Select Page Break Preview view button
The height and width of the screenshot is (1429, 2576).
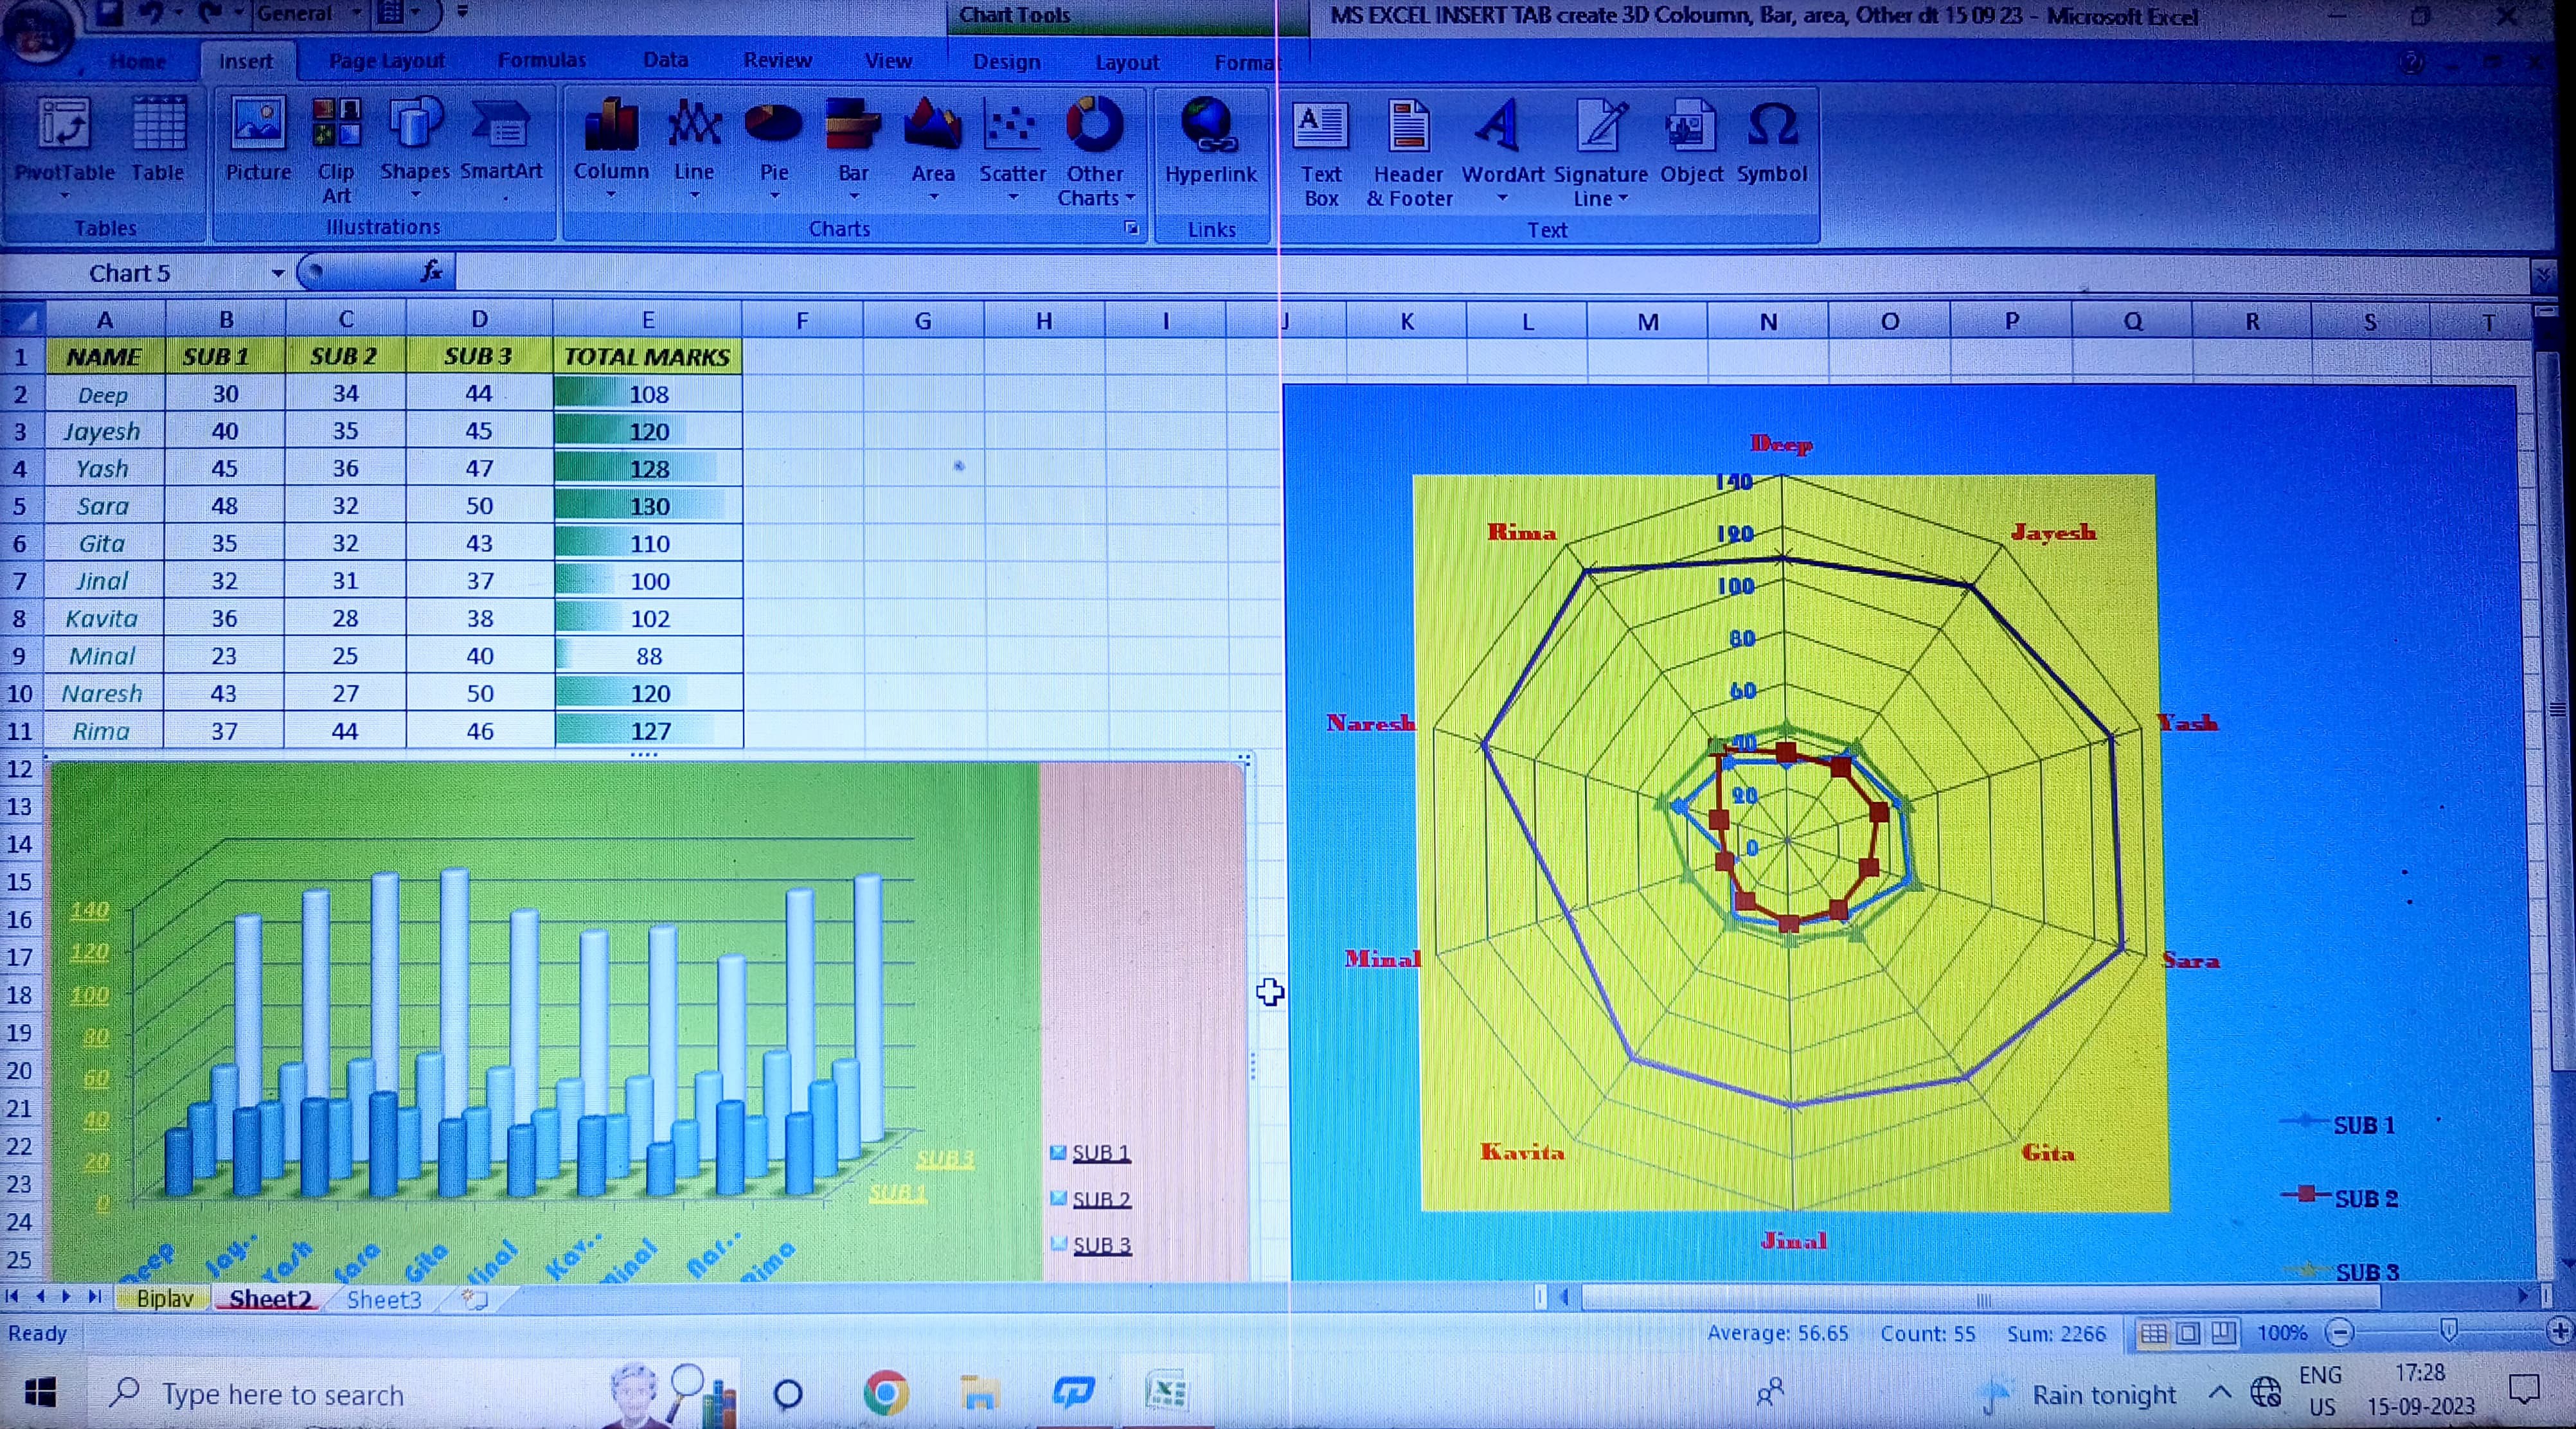[2223, 1333]
